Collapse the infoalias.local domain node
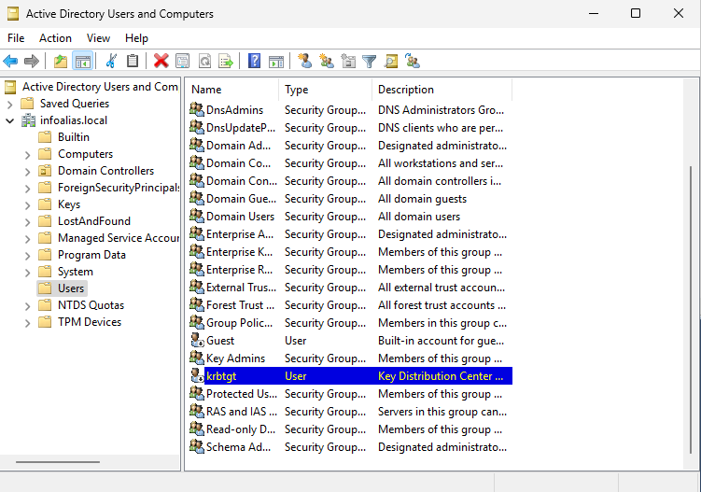701x492 pixels. click(10, 120)
